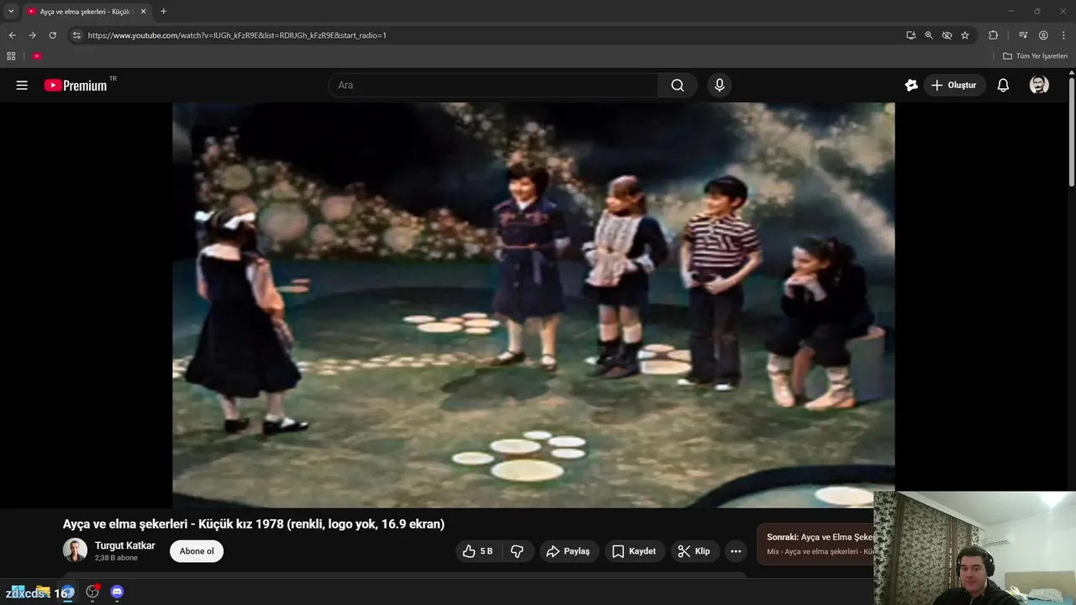Screen dimensions: 1076x605
Task: Dislike the video with thumbs-down
Action: 517,551
